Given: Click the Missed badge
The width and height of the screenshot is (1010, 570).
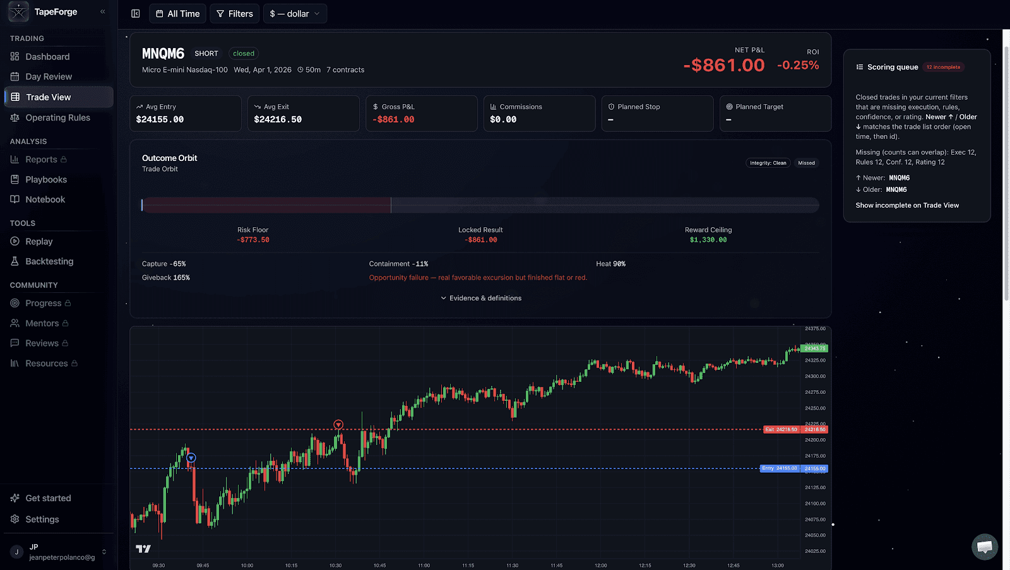Looking at the screenshot, I should coord(806,163).
